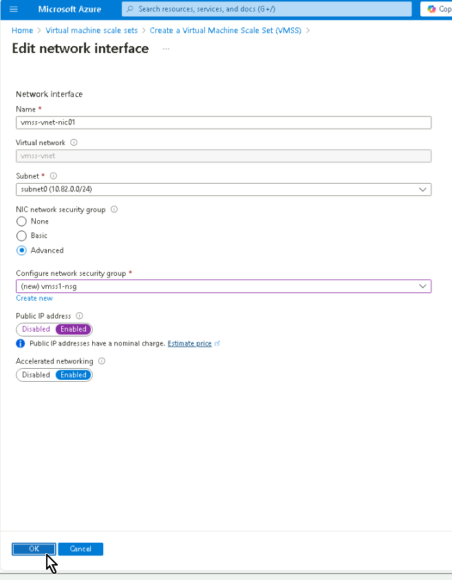Click the OK button
The width and height of the screenshot is (452, 580).
[x=34, y=549]
